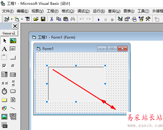Screen dimensions: 163x130
Task: Select the Pointer tool in toolbox
Action: pos(5,41)
